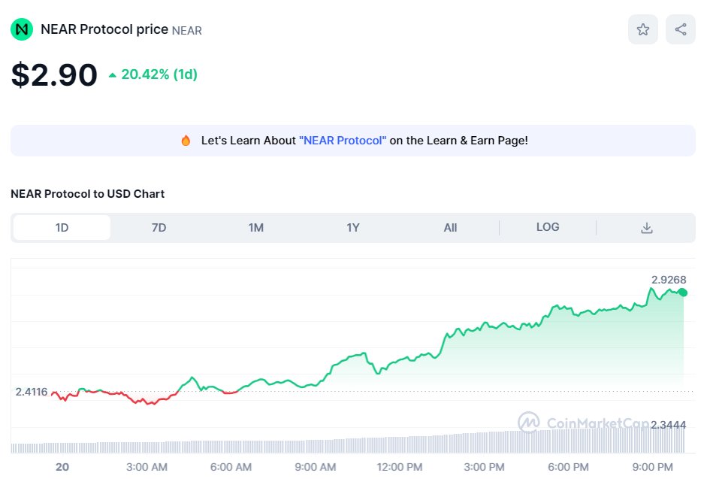Image resolution: width=701 pixels, height=479 pixels.
Task: Click the 20 date axis label
Action: click(x=62, y=467)
